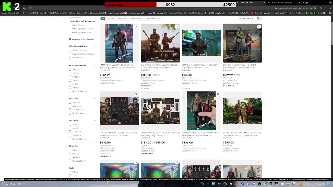Click the red taskbar application icon

(236, 184)
